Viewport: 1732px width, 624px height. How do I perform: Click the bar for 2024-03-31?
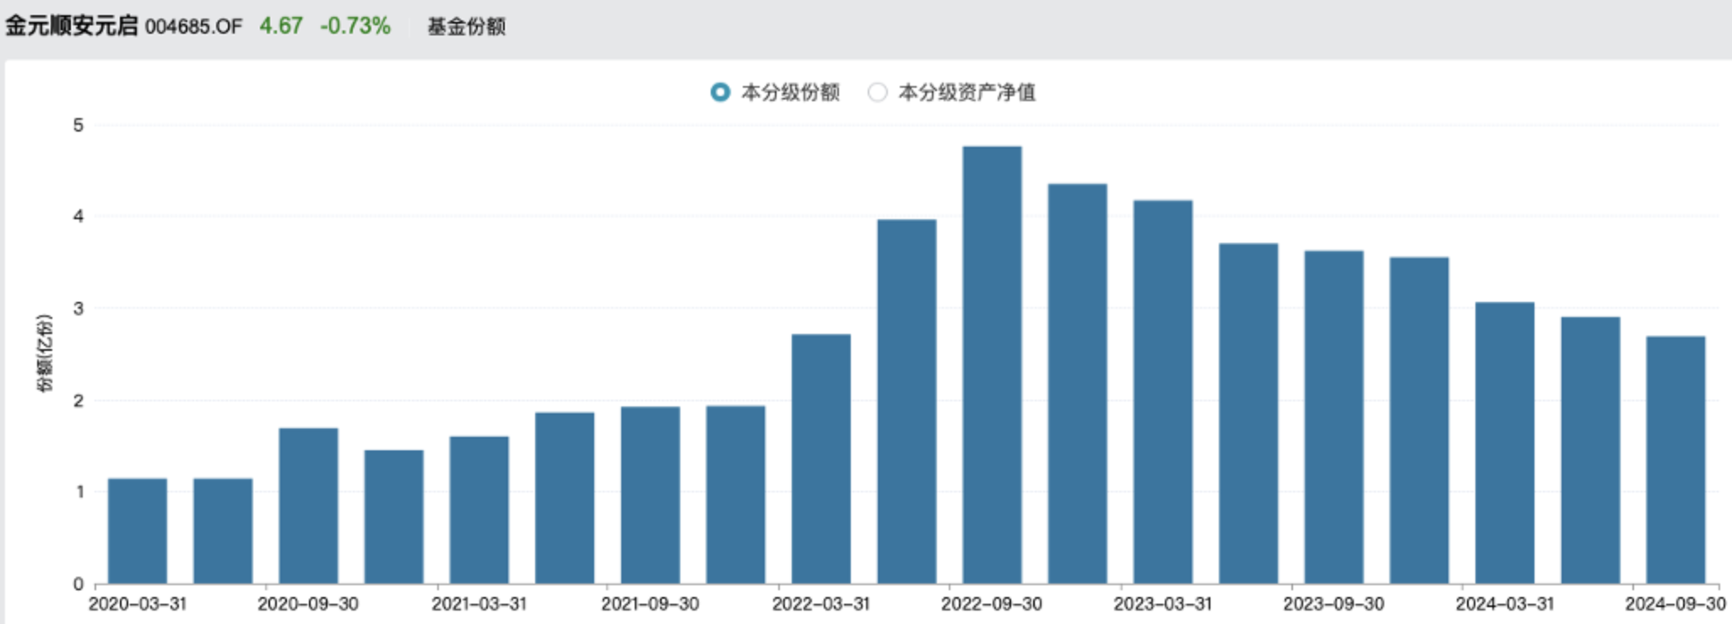click(1505, 443)
